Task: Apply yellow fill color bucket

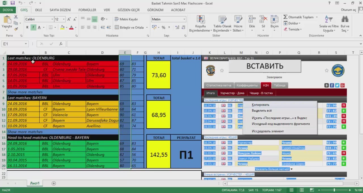Action: (x=62, y=27)
